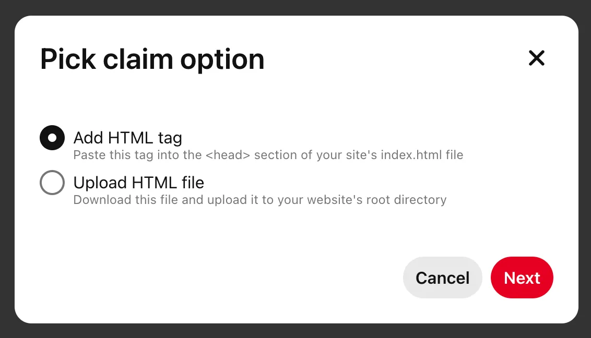
Task: Click the "Download this file" description line
Action: click(x=259, y=200)
